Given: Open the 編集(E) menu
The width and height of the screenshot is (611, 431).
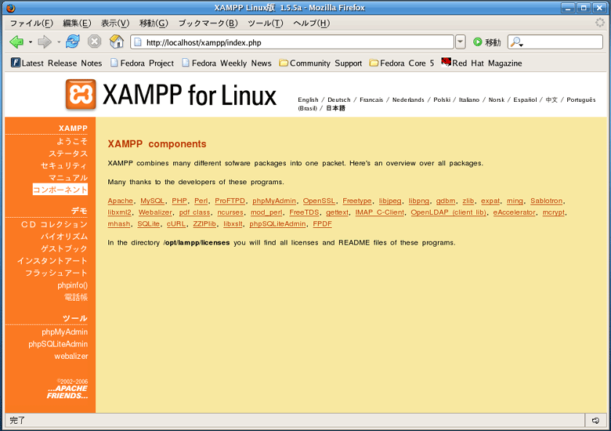Looking at the screenshot, I should (x=77, y=24).
